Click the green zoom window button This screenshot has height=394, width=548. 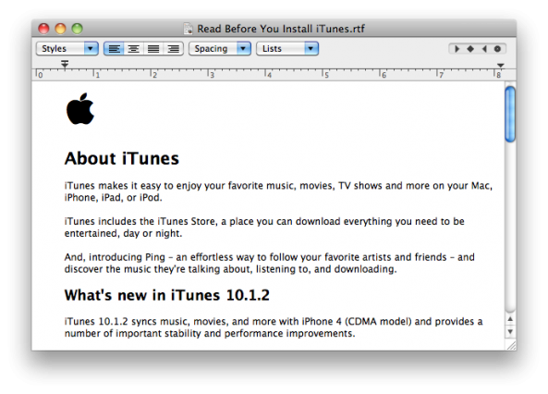click(x=77, y=29)
